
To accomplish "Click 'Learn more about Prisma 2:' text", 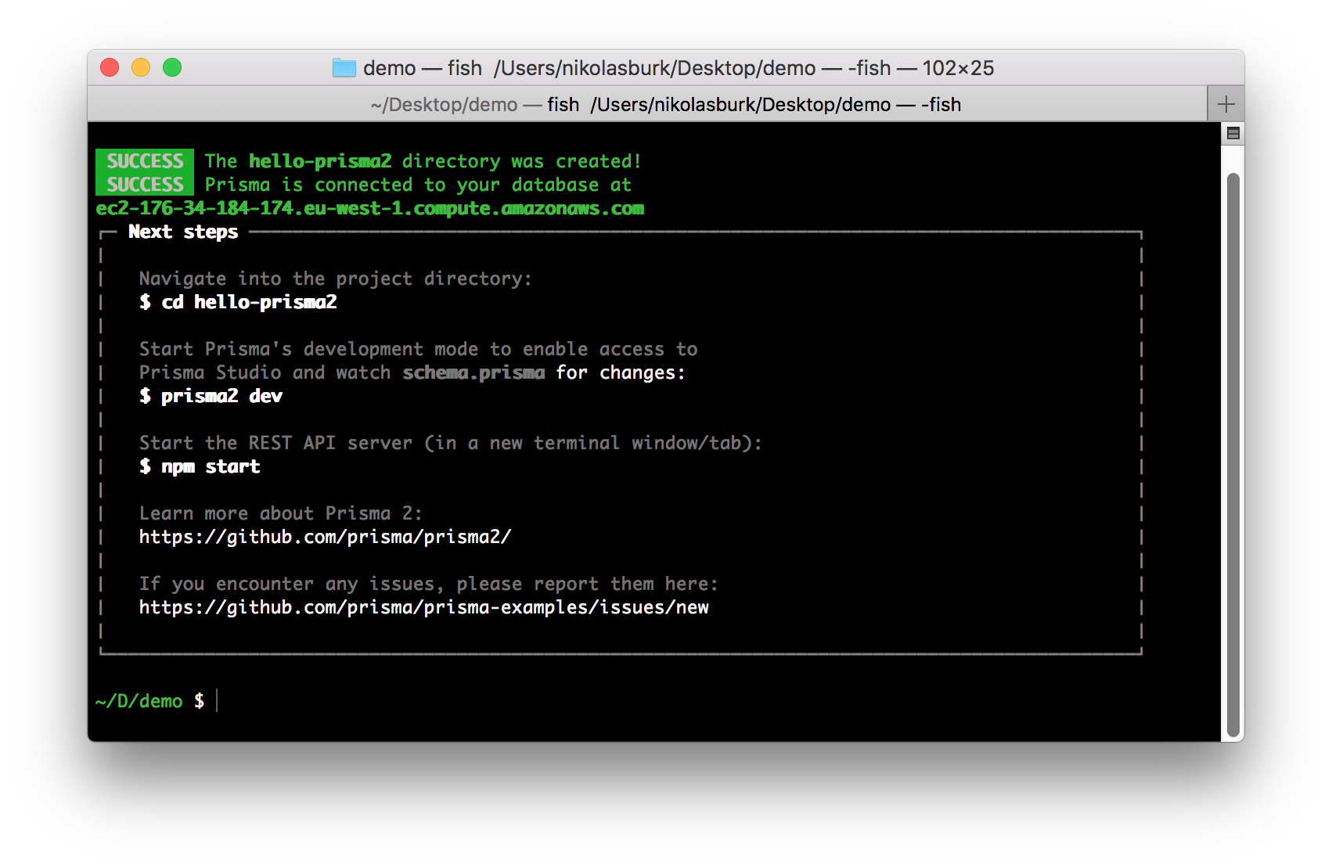I will [281, 513].
